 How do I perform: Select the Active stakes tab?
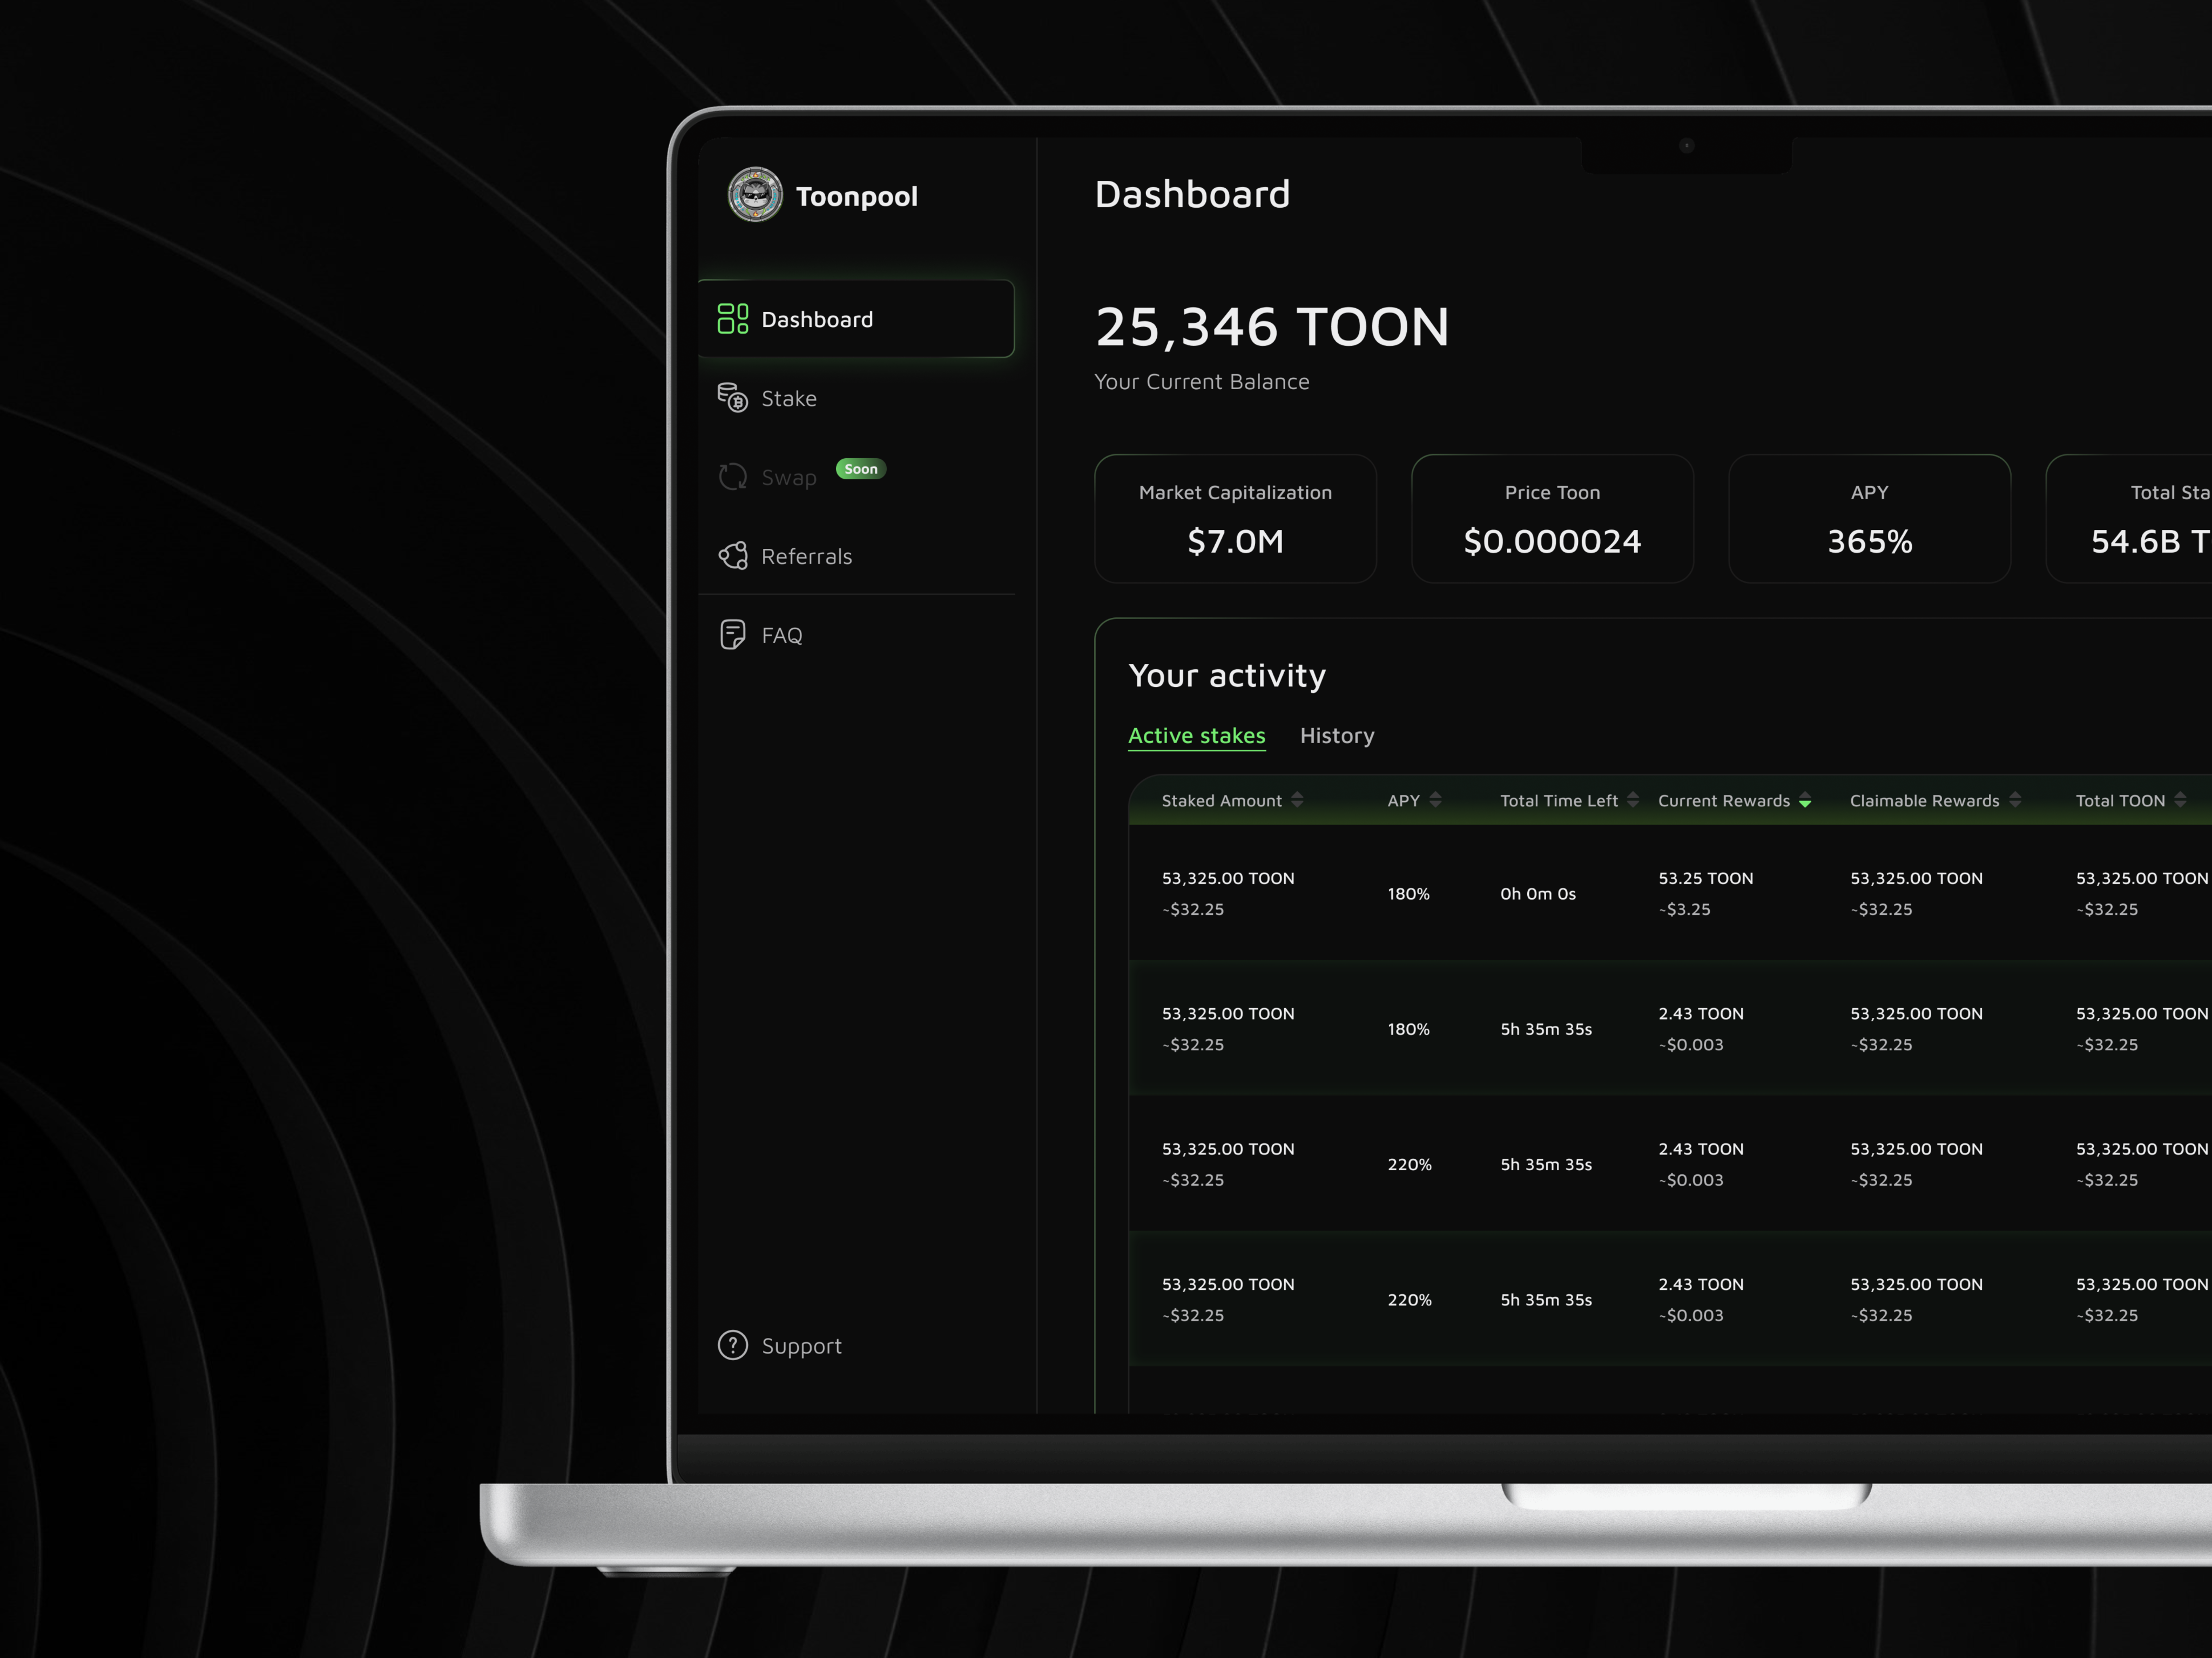1196,736
